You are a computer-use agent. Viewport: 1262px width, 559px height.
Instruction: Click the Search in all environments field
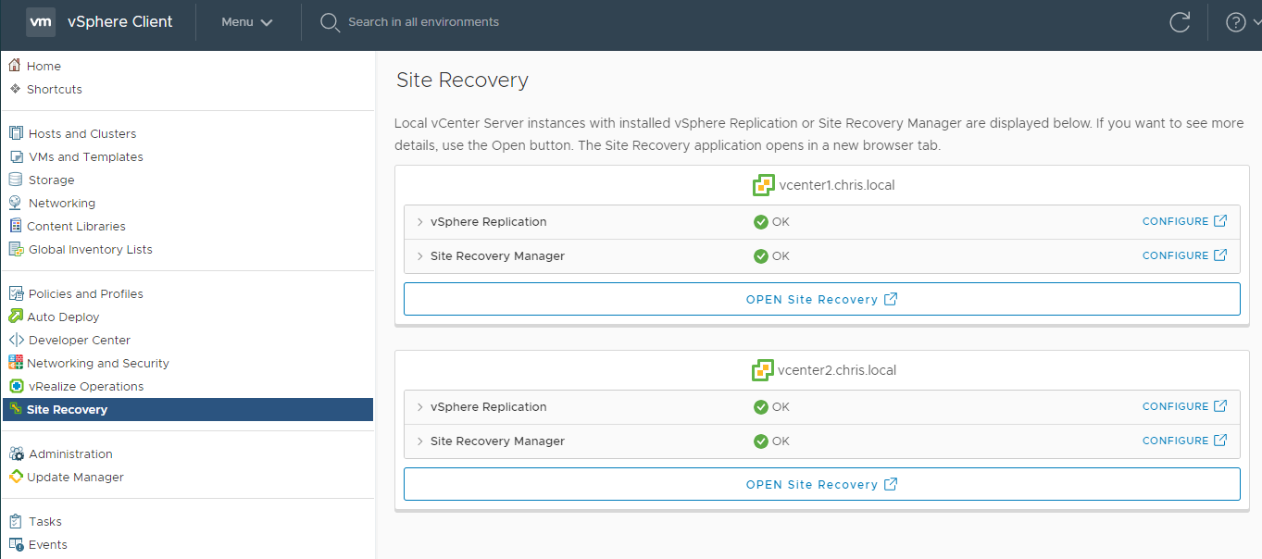tap(423, 22)
